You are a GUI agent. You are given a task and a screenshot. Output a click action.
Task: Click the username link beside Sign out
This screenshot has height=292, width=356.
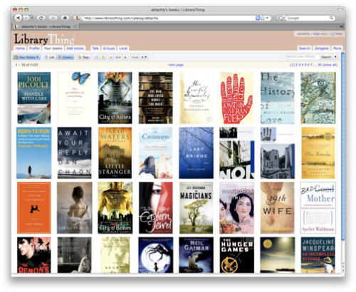[303, 34]
